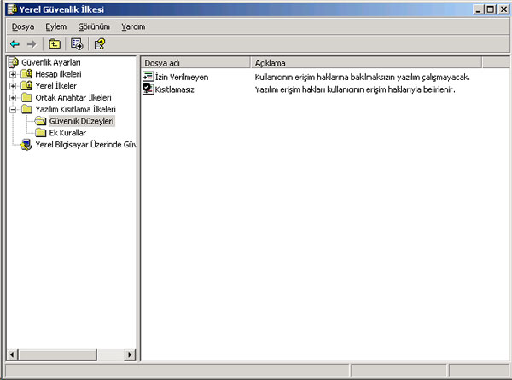512x380 pixels.
Task: Select the Kısıtlamasız list entry
Action: coord(175,89)
